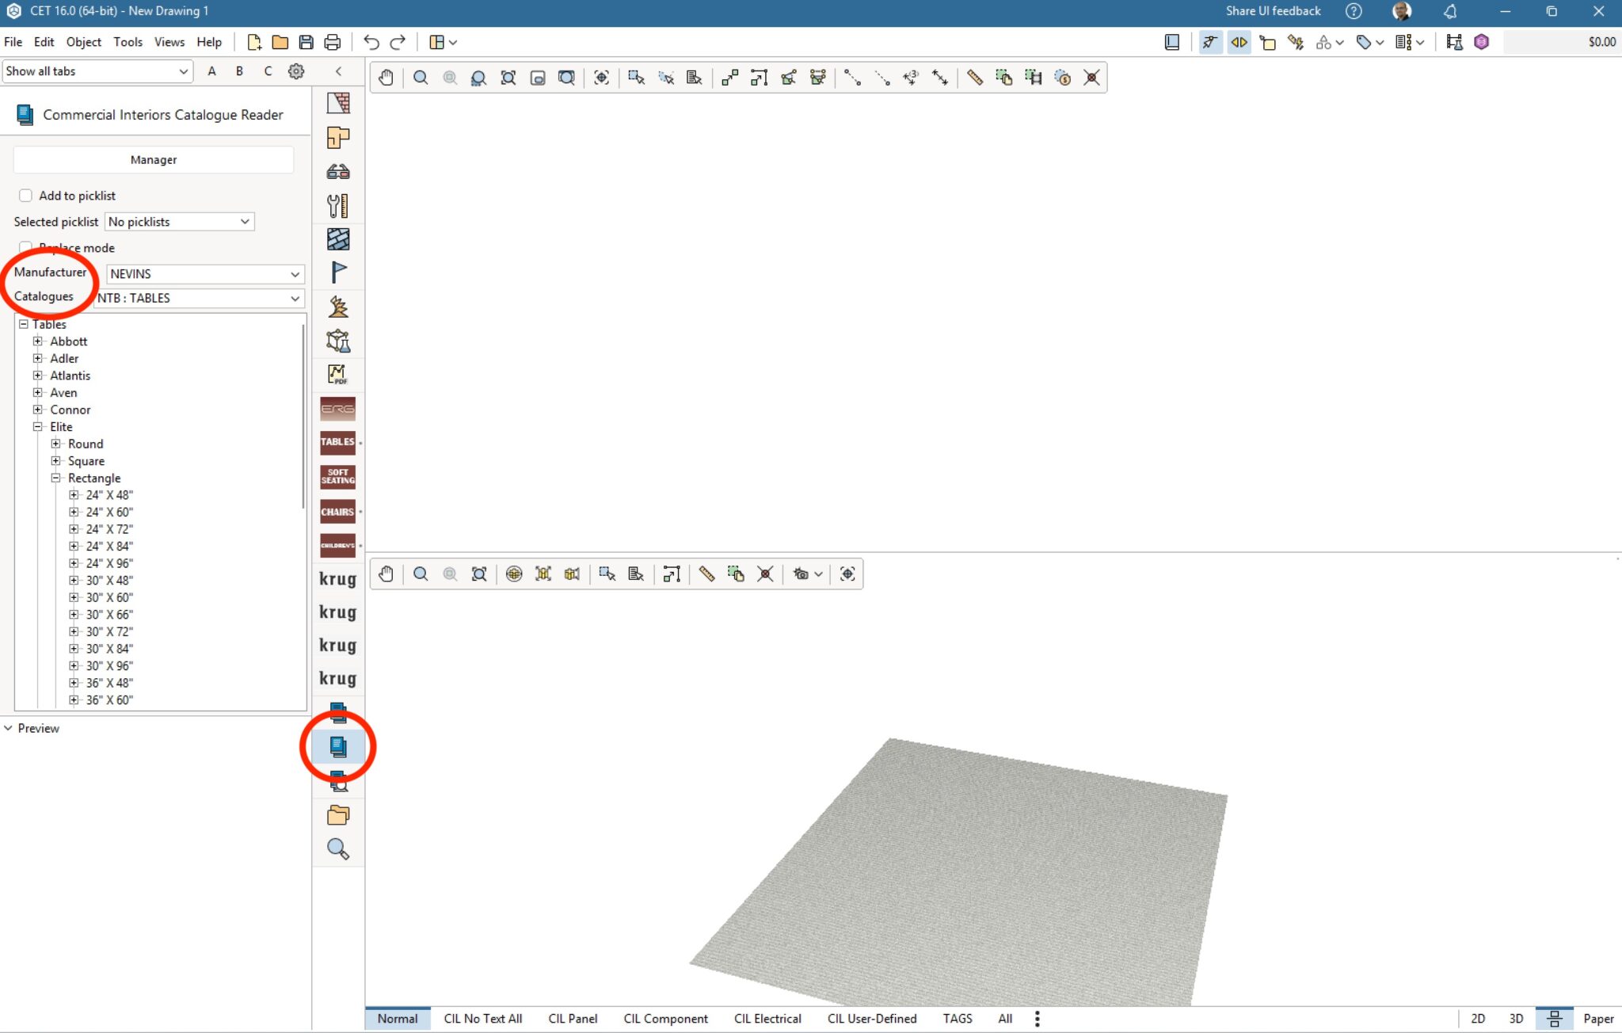Click the Print icon in top toolbar
The width and height of the screenshot is (1622, 1033).
click(333, 42)
